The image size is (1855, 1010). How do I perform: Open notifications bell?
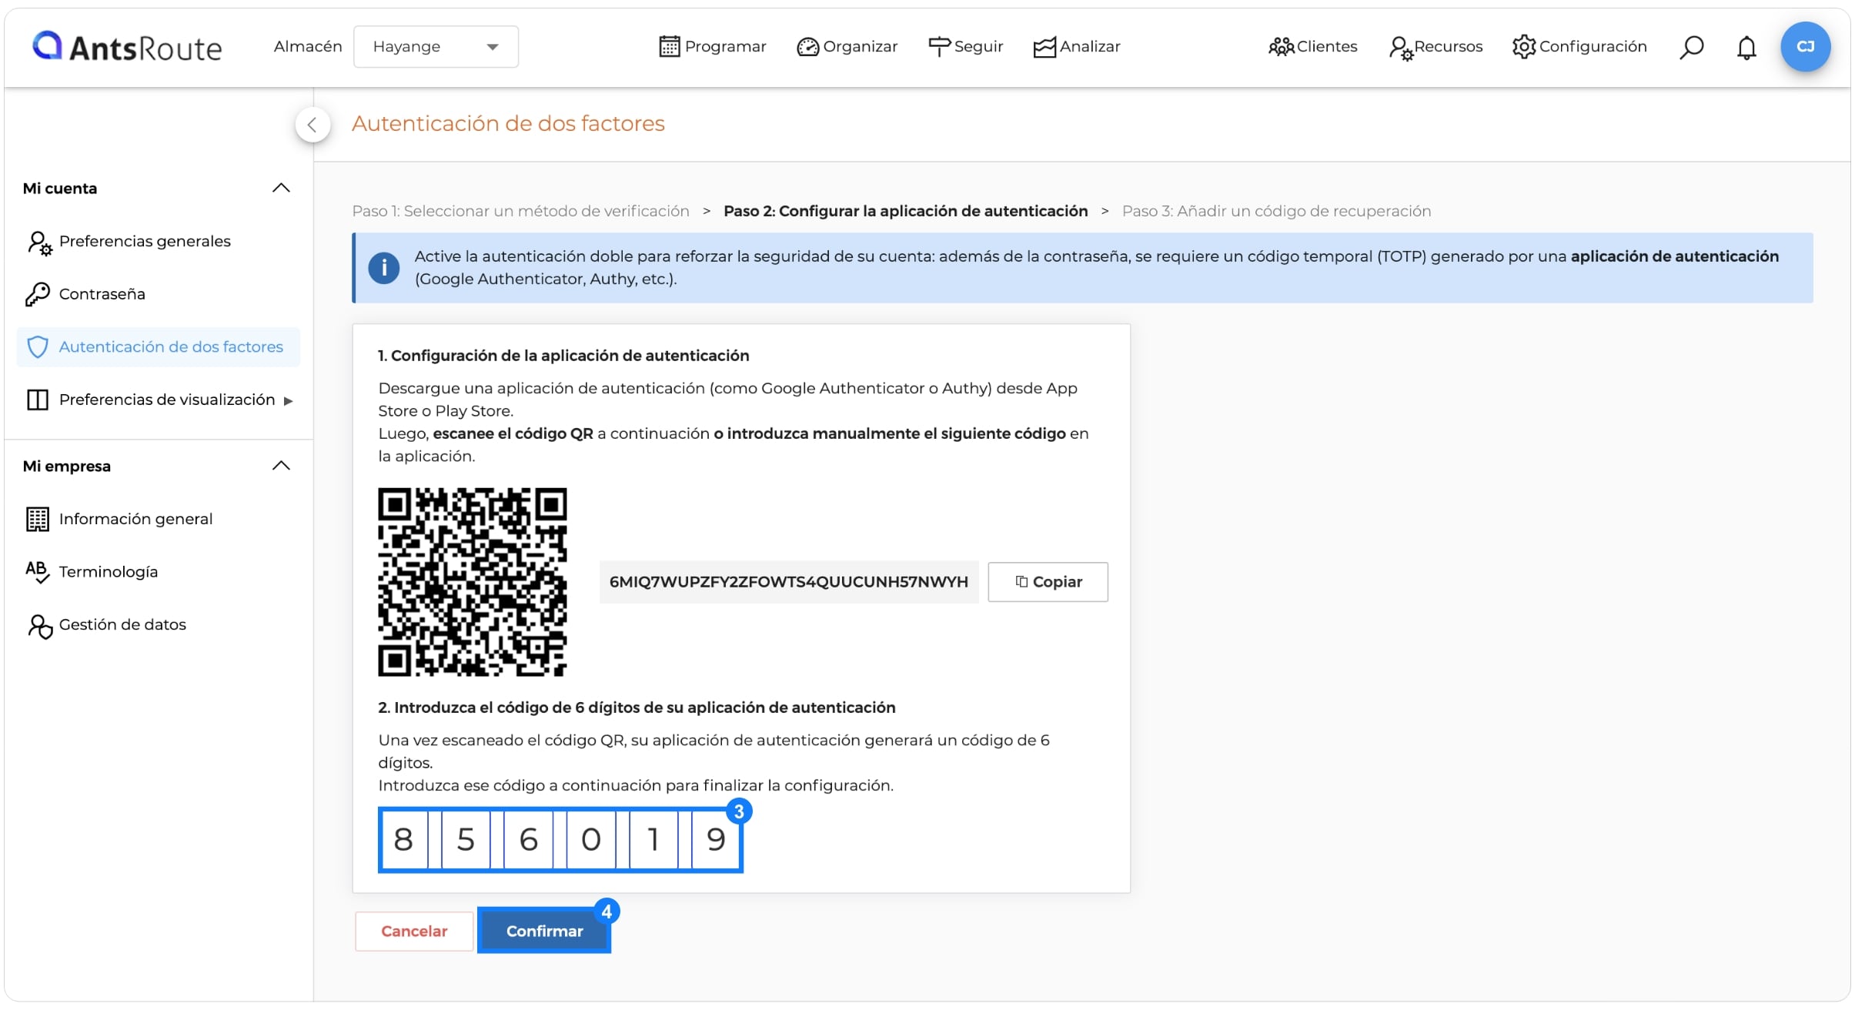tap(1745, 47)
